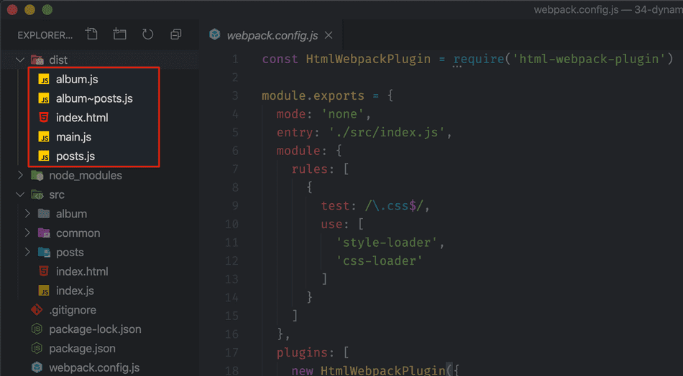This screenshot has width=683, height=376.
Task: Close the webpack.config.js editor tab
Action: 329,35
